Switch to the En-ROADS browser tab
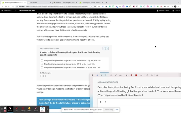Image resolution: width=181 pixels, height=113 pixels. click(39, 3)
